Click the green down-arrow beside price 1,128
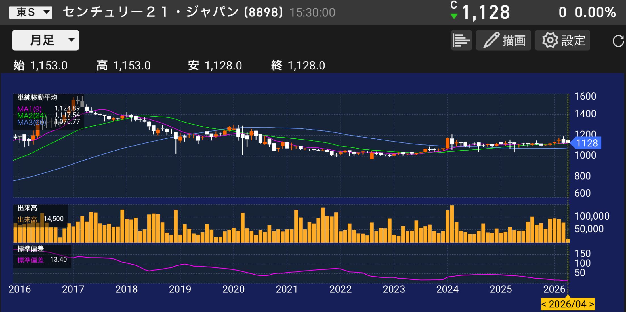 click(x=454, y=16)
